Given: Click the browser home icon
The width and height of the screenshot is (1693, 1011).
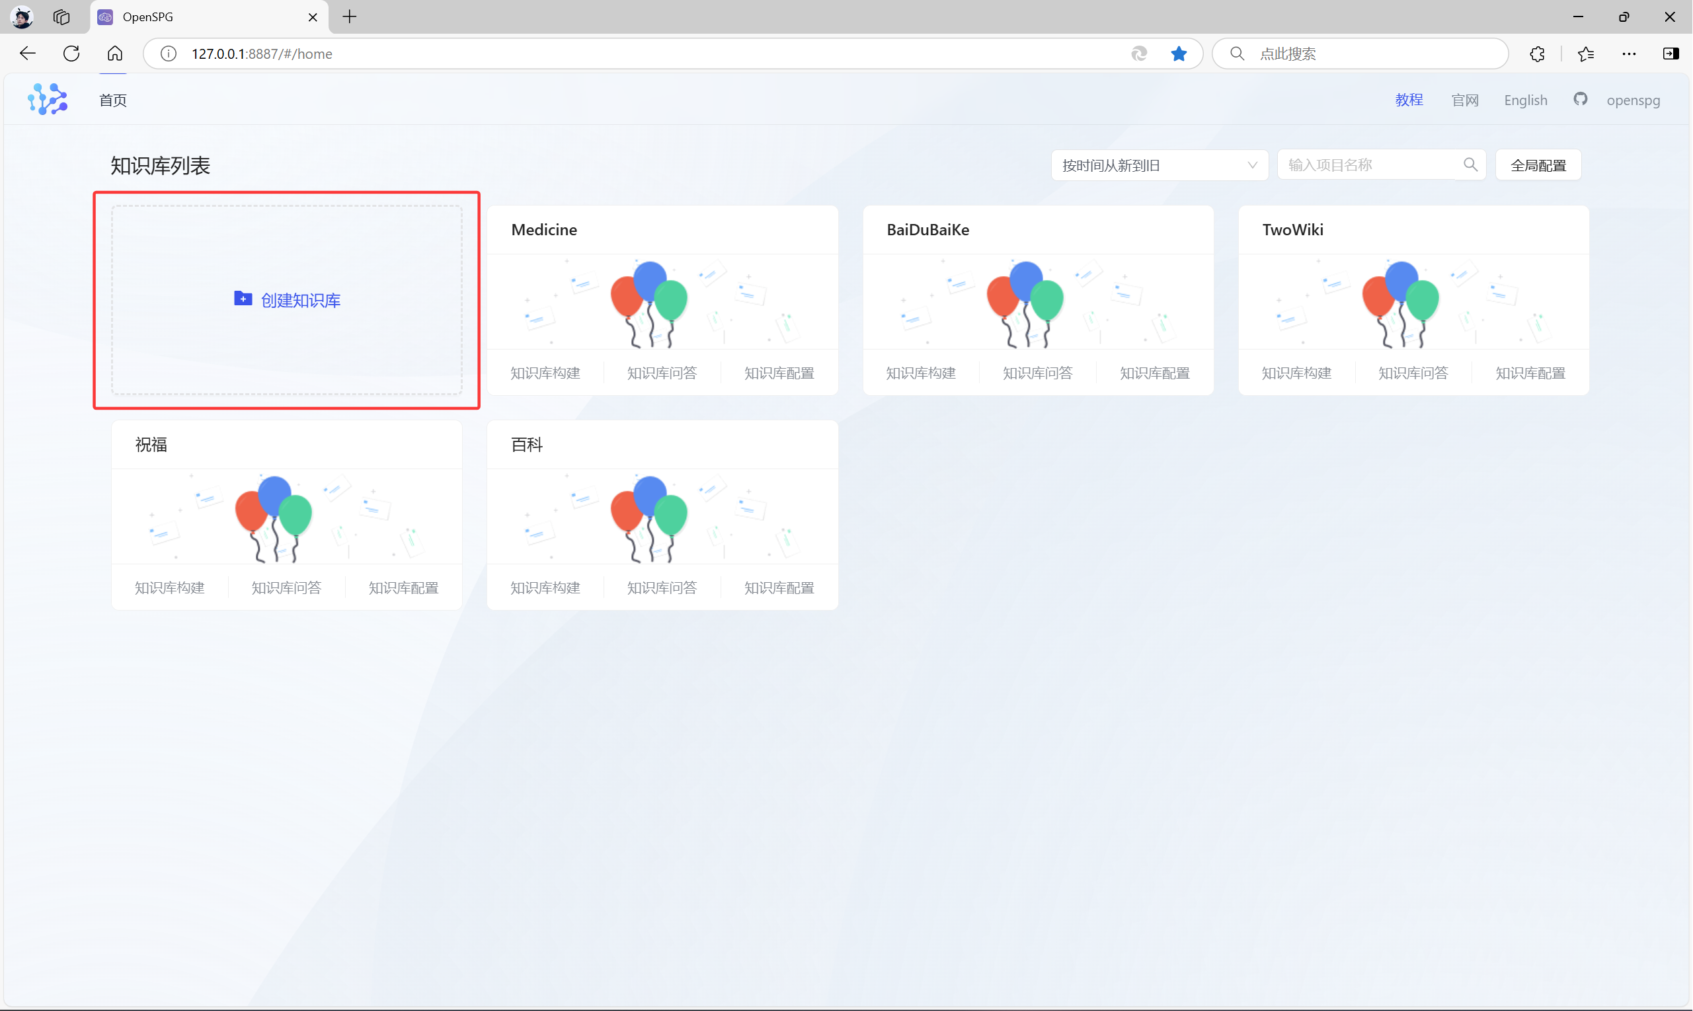Looking at the screenshot, I should tap(115, 54).
